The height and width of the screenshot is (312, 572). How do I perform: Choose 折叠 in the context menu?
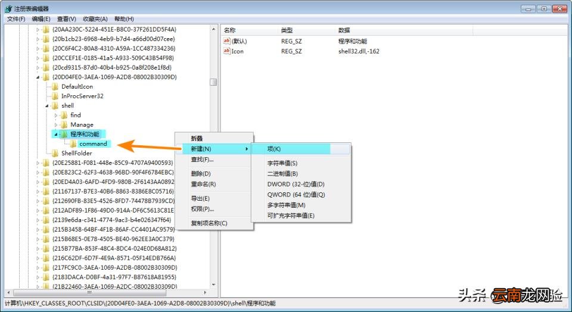[214, 138]
